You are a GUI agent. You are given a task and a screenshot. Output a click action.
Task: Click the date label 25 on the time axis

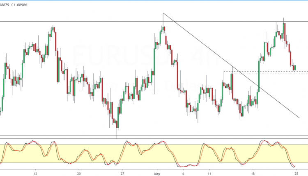297,174
